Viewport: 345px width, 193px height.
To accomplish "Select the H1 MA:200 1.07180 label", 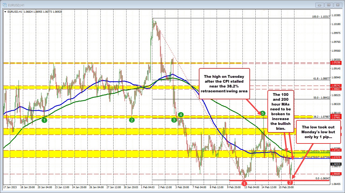I will (x=316, y=152).
